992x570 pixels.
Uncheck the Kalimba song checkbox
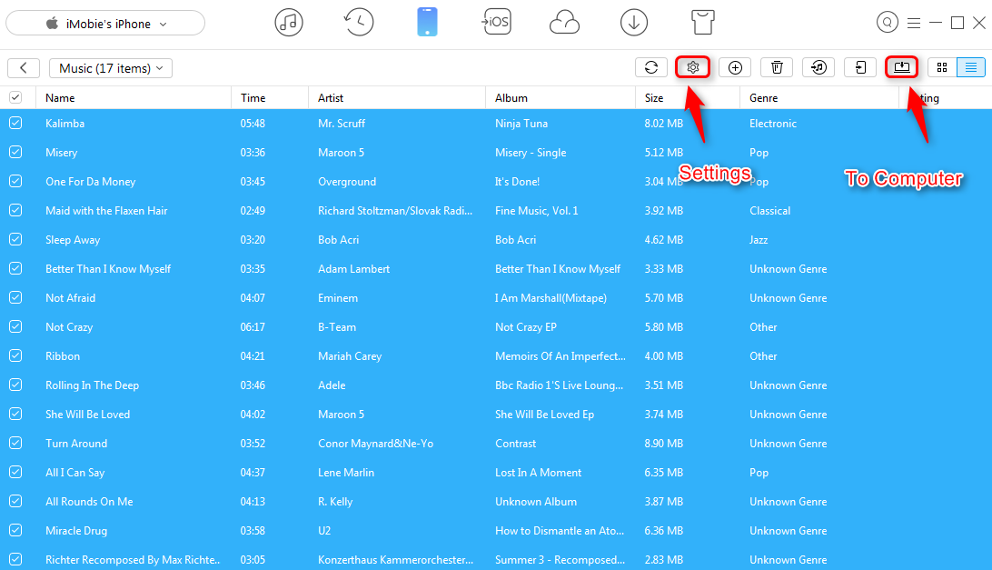coord(15,123)
